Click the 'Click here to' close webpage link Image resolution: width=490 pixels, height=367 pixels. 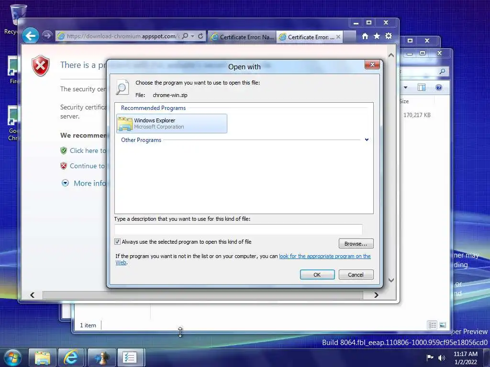[88, 151]
